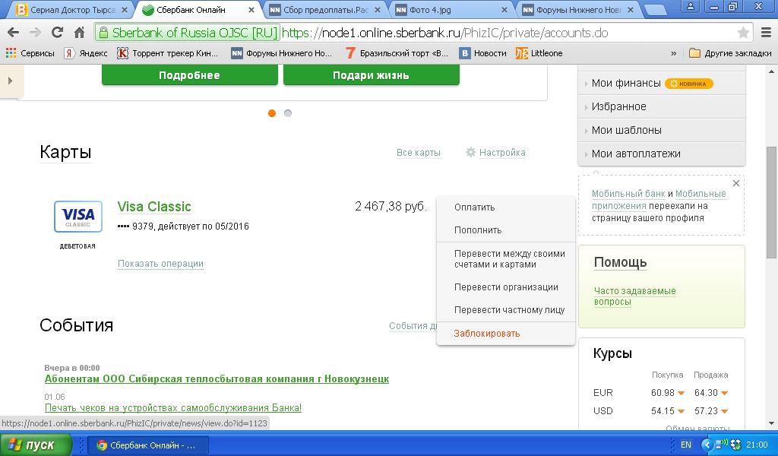Click the address bar URL
Screen dimensions: 778x456
coord(444,33)
